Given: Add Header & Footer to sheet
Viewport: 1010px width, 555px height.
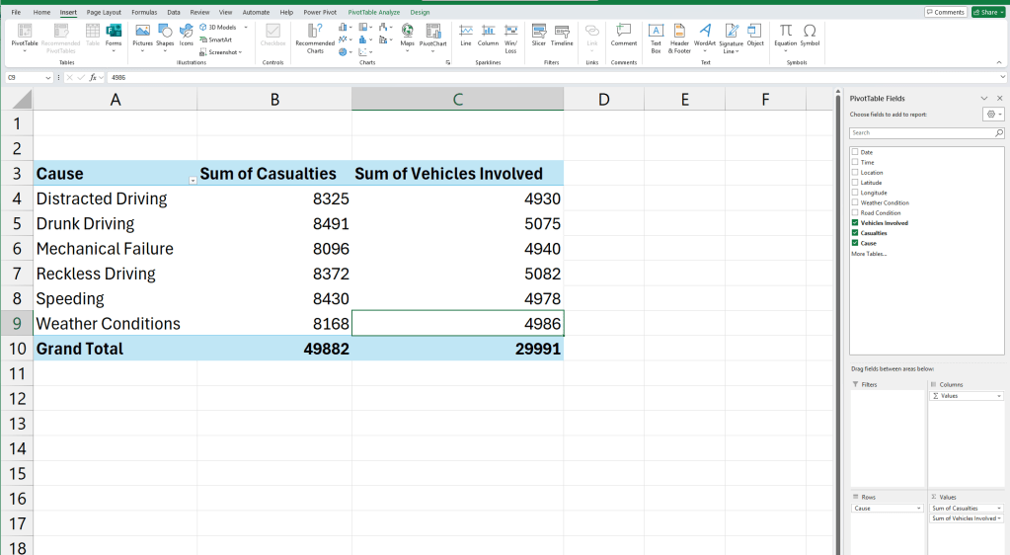Looking at the screenshot, I should click(679, 35).
